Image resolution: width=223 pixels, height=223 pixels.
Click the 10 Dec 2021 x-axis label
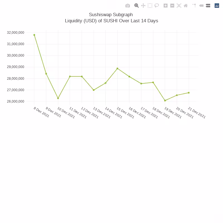point(66,113)
